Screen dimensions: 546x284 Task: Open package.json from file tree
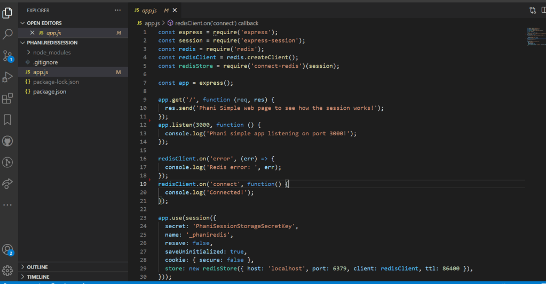[x=49, y=92]
